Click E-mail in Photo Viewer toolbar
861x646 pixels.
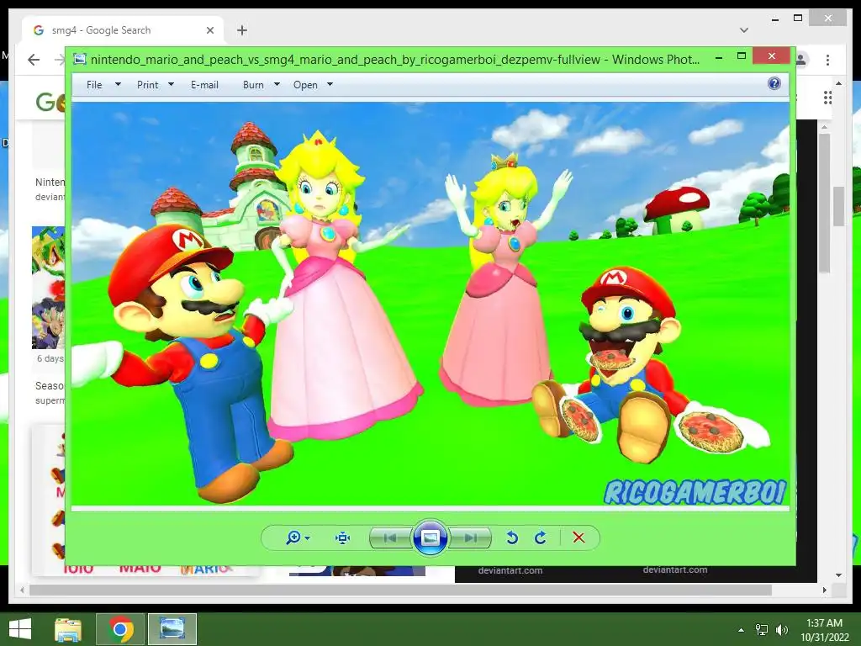[x=204, y=85]
